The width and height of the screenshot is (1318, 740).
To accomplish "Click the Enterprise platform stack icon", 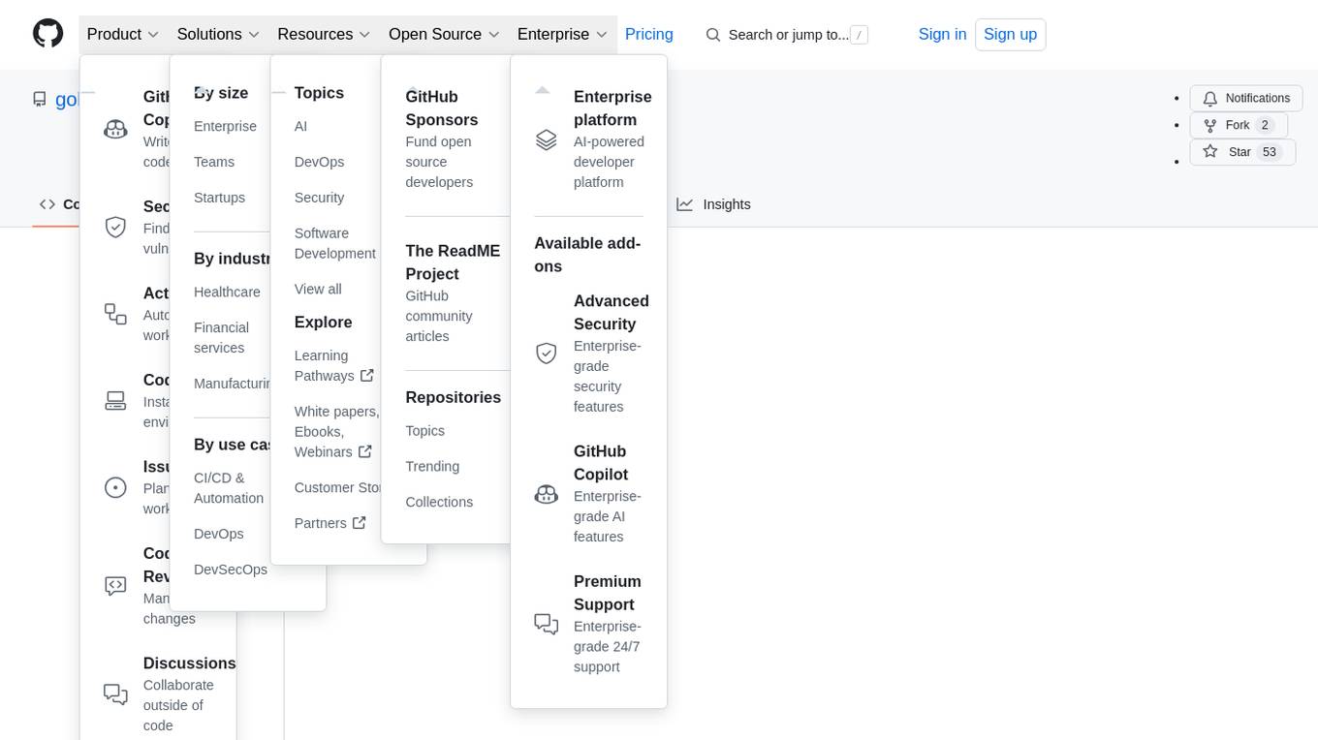I will click(547, 139).
